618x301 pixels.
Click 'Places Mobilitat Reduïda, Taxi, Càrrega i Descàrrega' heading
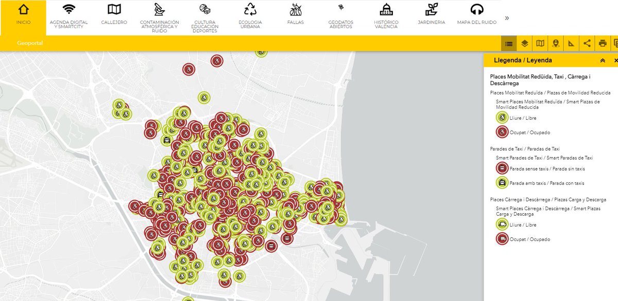pyautogui.click(x=540, y=80)
